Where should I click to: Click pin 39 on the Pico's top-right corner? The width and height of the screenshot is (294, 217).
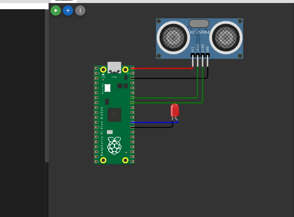click(126, 69)
